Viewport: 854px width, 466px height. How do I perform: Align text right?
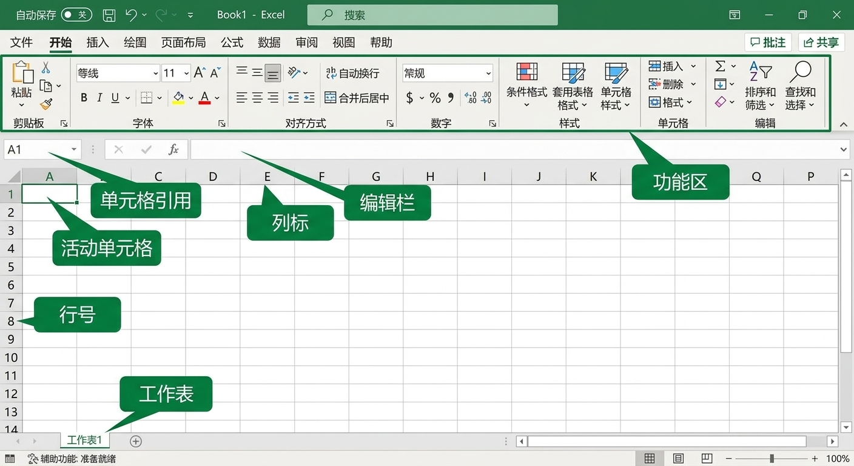pyautogui.click(x=273, y=98)
